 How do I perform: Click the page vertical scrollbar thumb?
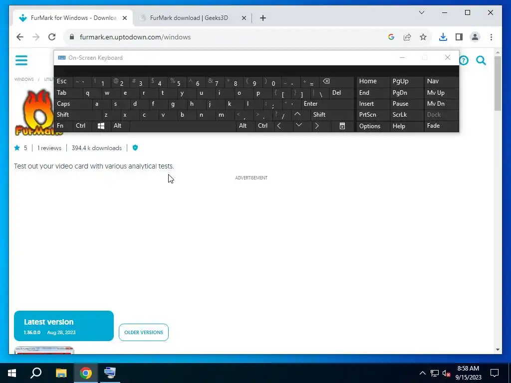[x=498, y=83]
